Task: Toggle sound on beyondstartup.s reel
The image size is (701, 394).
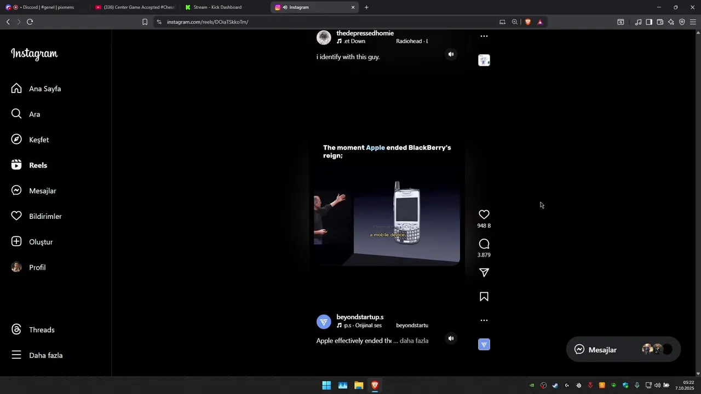Action: (x=451, y=338)
